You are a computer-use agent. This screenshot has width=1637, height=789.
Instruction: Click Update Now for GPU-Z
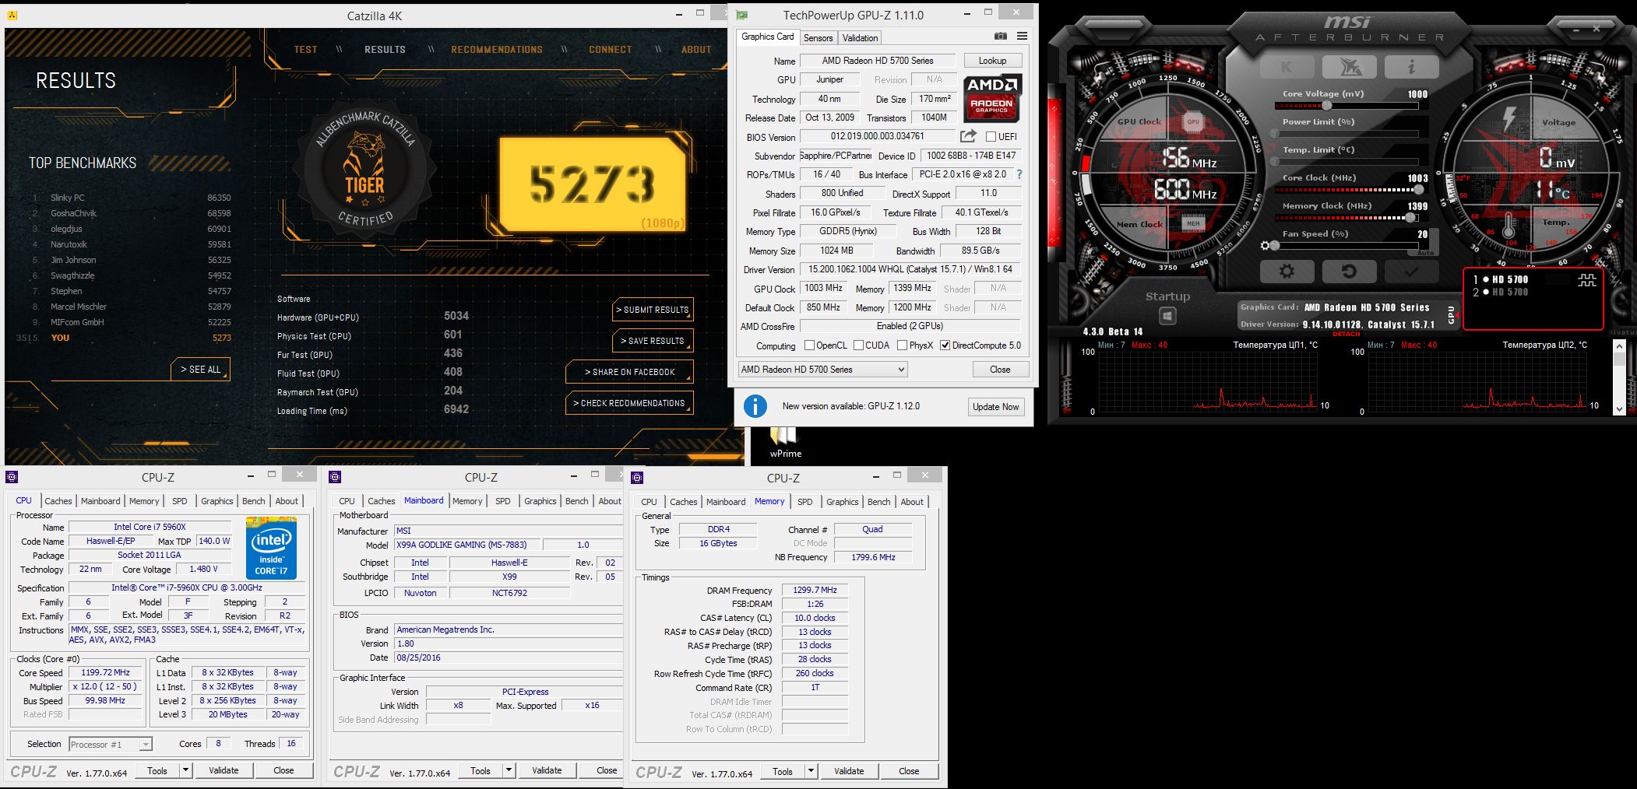995,406
